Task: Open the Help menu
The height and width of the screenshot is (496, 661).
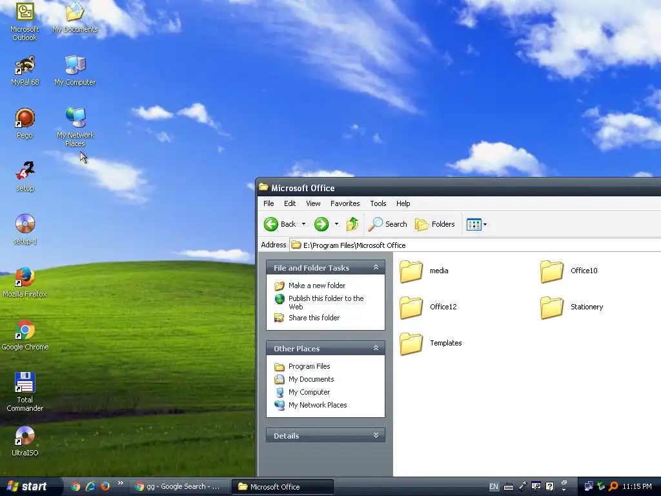Action: tap(403, 203)
